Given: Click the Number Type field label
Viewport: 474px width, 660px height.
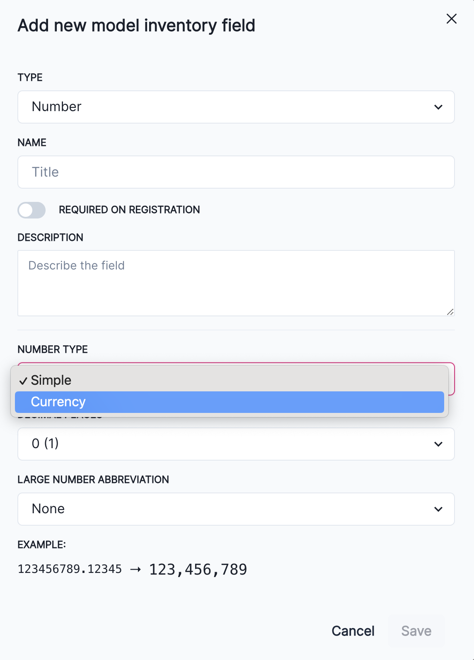Looking at the screenshot, I should coord(53,349).
